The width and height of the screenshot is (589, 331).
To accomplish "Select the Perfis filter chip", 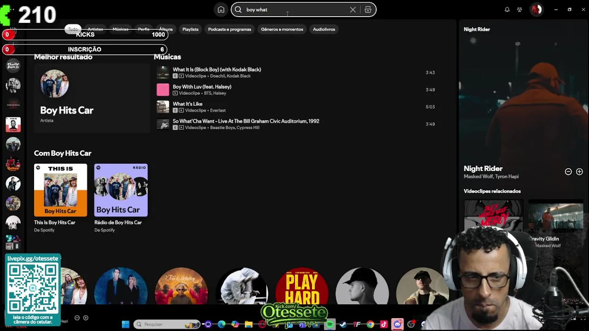I will (144, 29).
